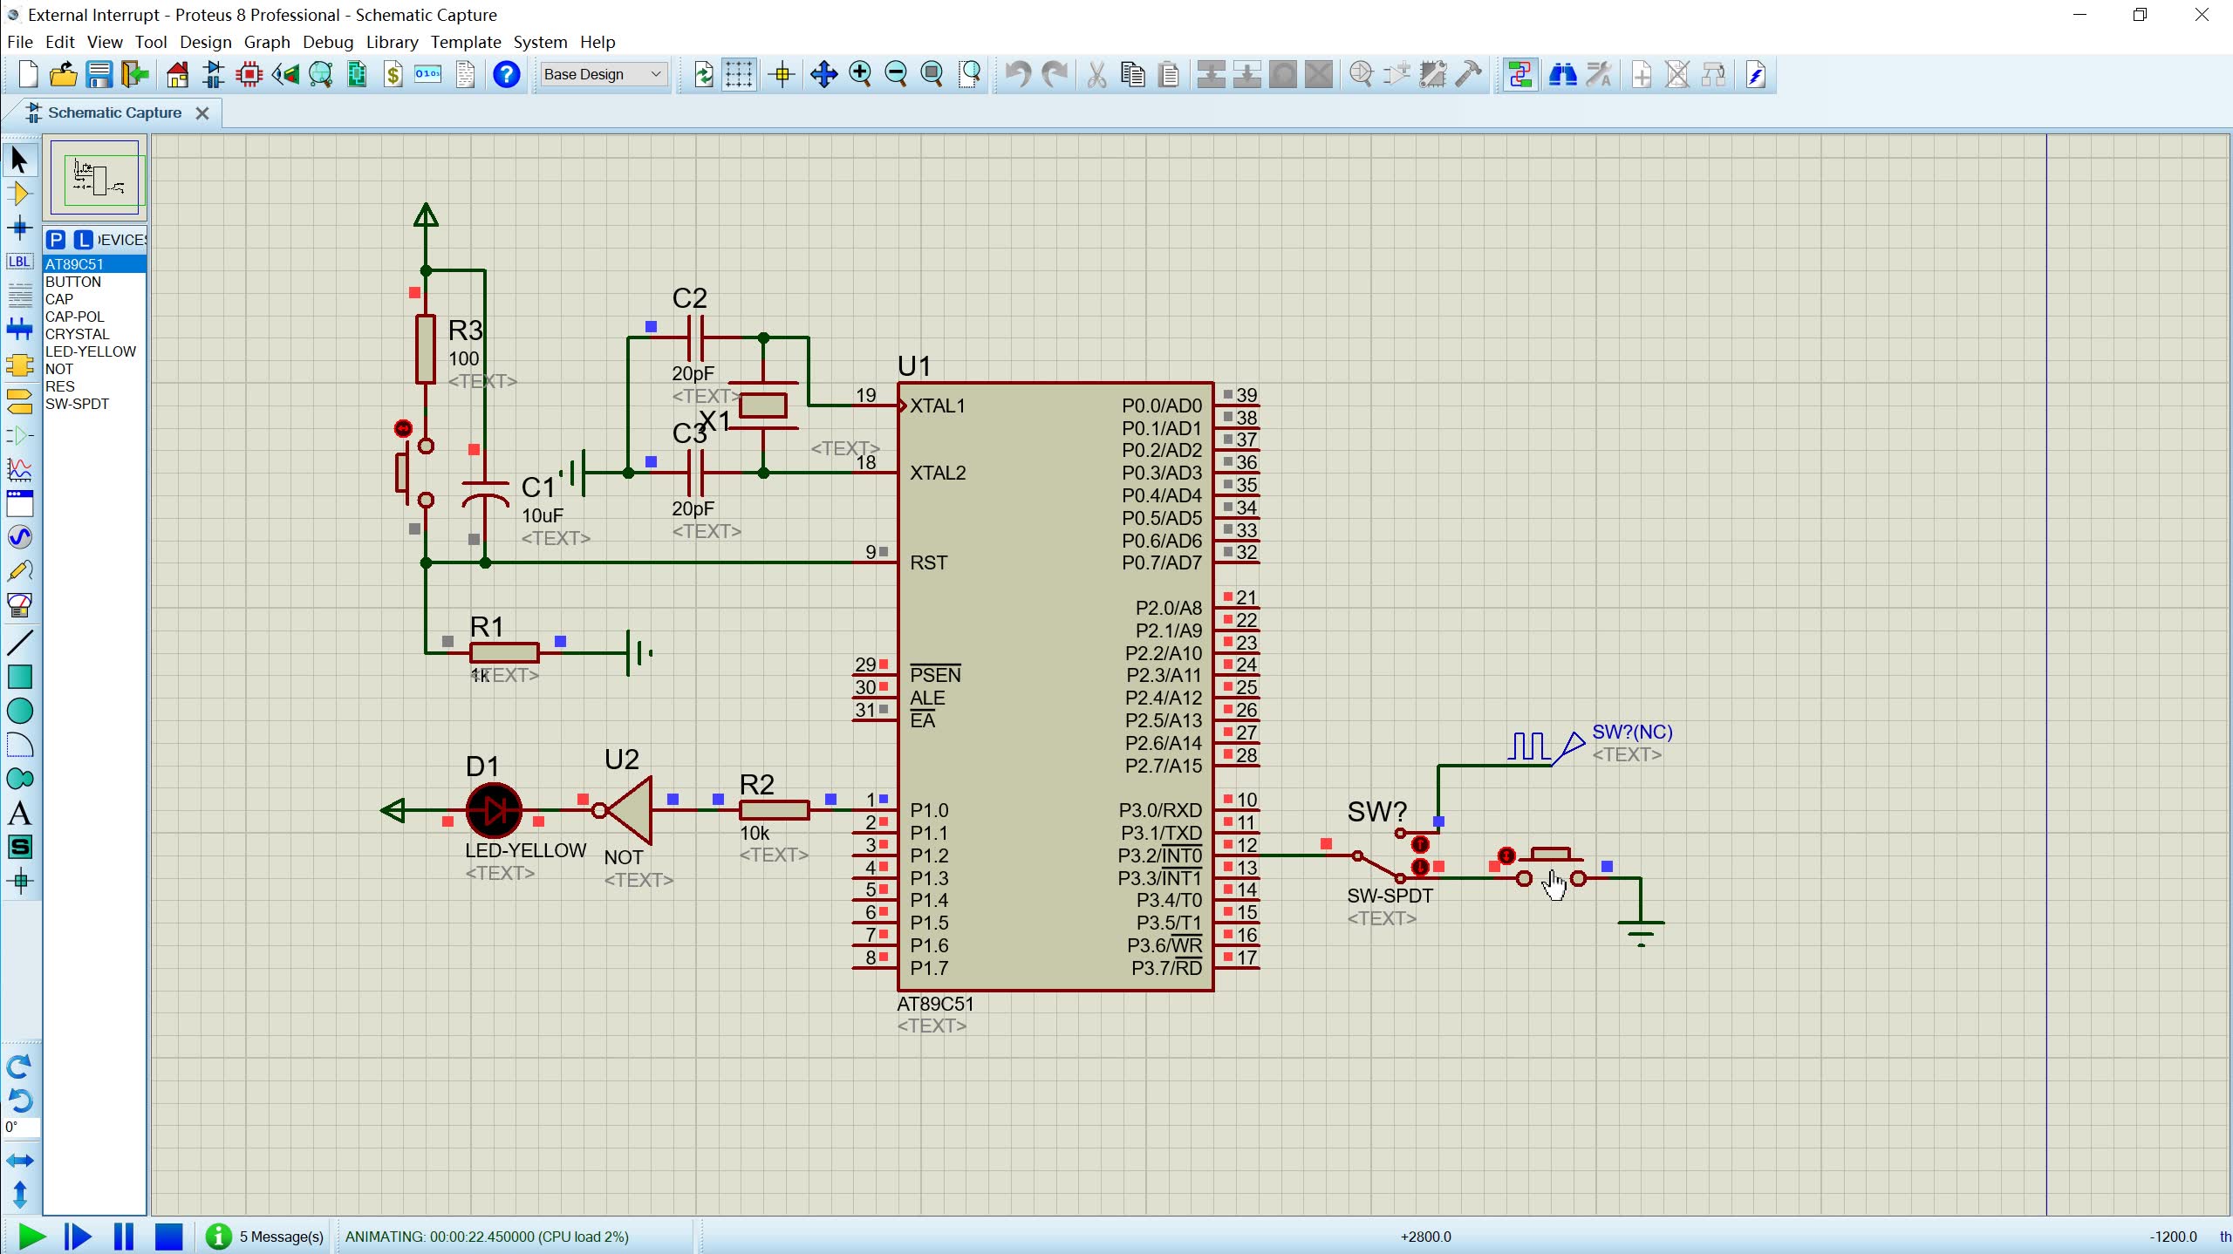Select Graph mode
Image resolution: width=2233 pixels, height=1254 pixels.
point(19,470)
